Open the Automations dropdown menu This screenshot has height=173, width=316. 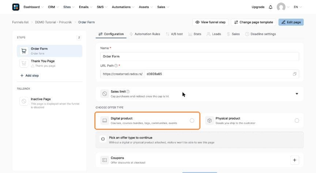click(123, 7)
